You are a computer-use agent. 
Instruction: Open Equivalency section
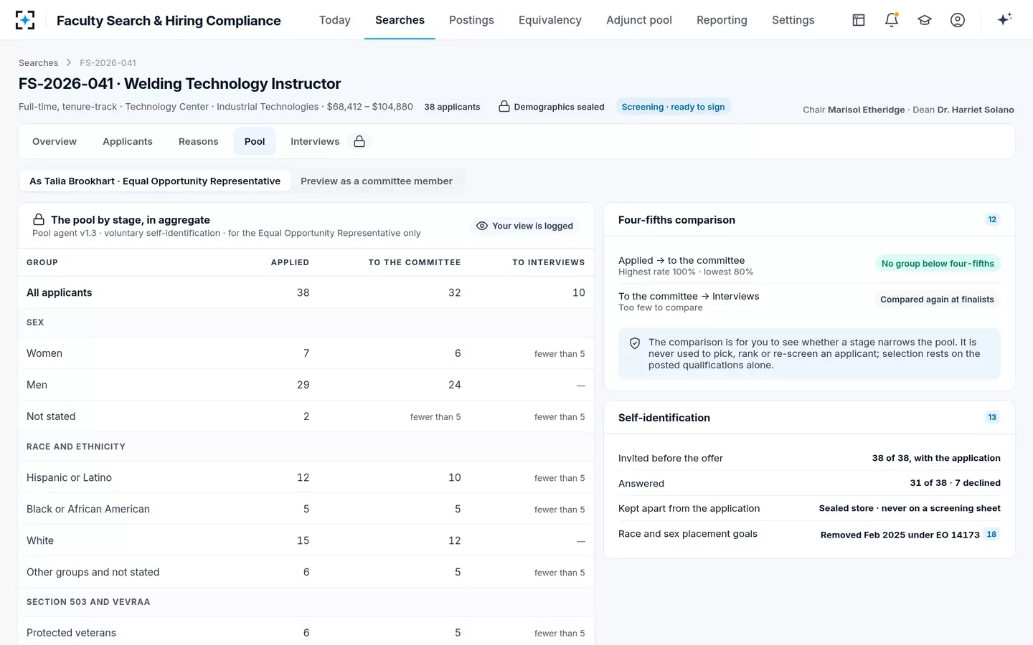coord(550,20)
